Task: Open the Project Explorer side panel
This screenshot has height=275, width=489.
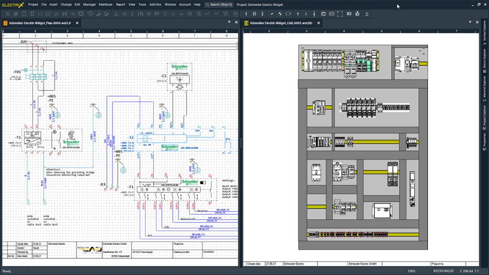Action: pos(485,116)
